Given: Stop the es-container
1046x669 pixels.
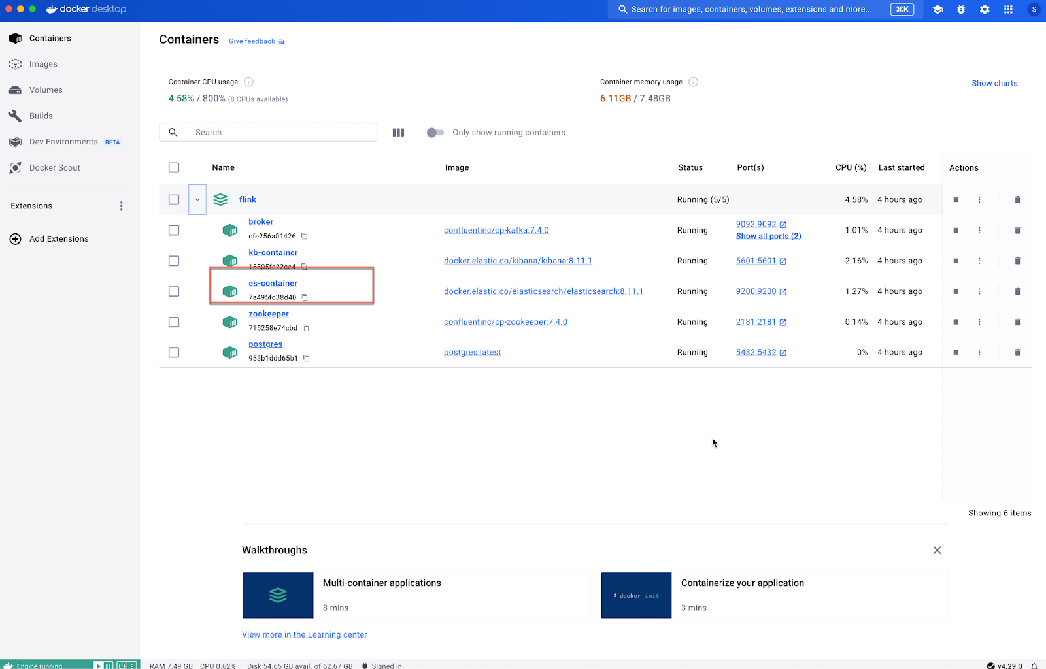Looking at the screenshot, I should click(956, 291).
